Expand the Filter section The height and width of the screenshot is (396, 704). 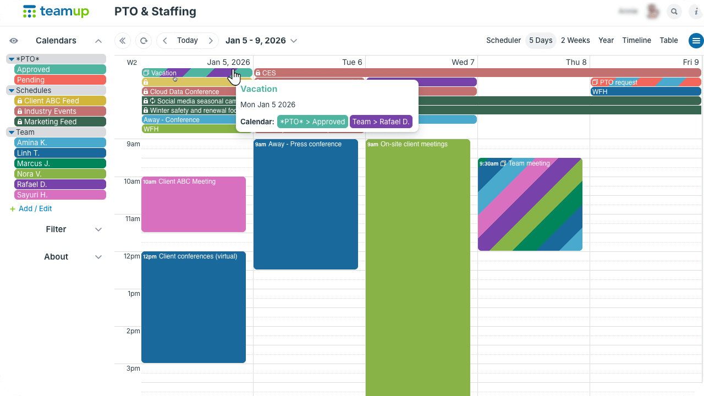click(98, 229)
